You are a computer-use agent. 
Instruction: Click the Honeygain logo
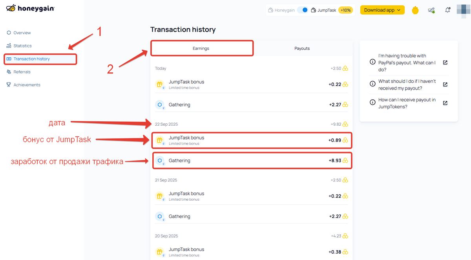30,8
